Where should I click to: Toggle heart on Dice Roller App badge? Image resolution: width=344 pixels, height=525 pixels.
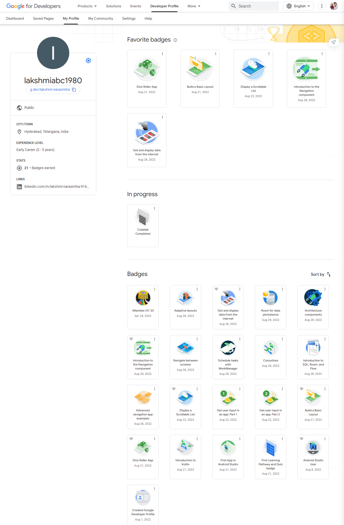point(131,439)
